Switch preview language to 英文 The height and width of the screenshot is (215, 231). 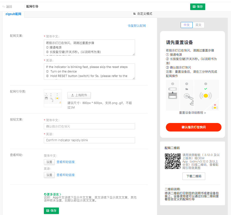tap(199, 25)
